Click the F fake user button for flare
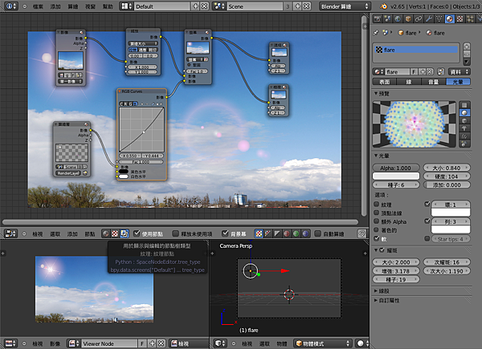 pos(414,72)
